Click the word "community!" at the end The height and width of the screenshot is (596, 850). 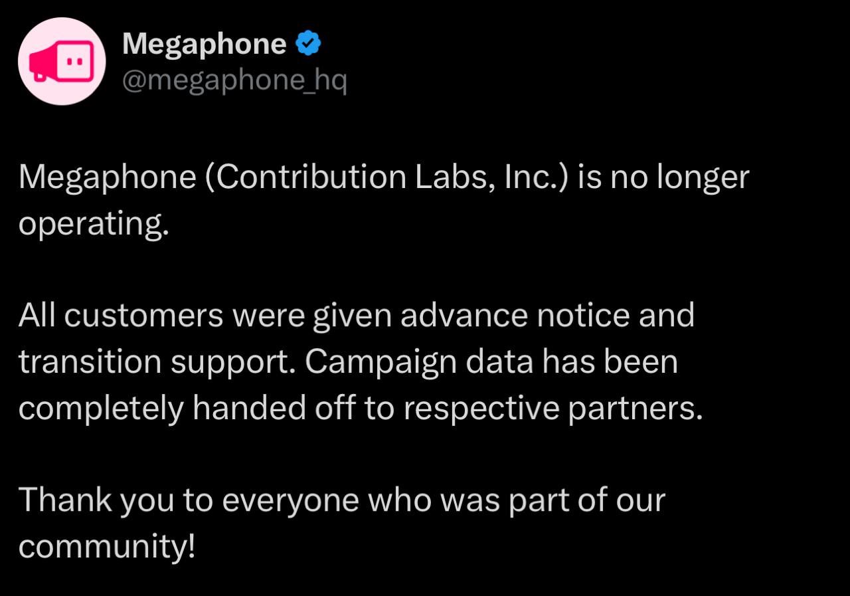107,546
